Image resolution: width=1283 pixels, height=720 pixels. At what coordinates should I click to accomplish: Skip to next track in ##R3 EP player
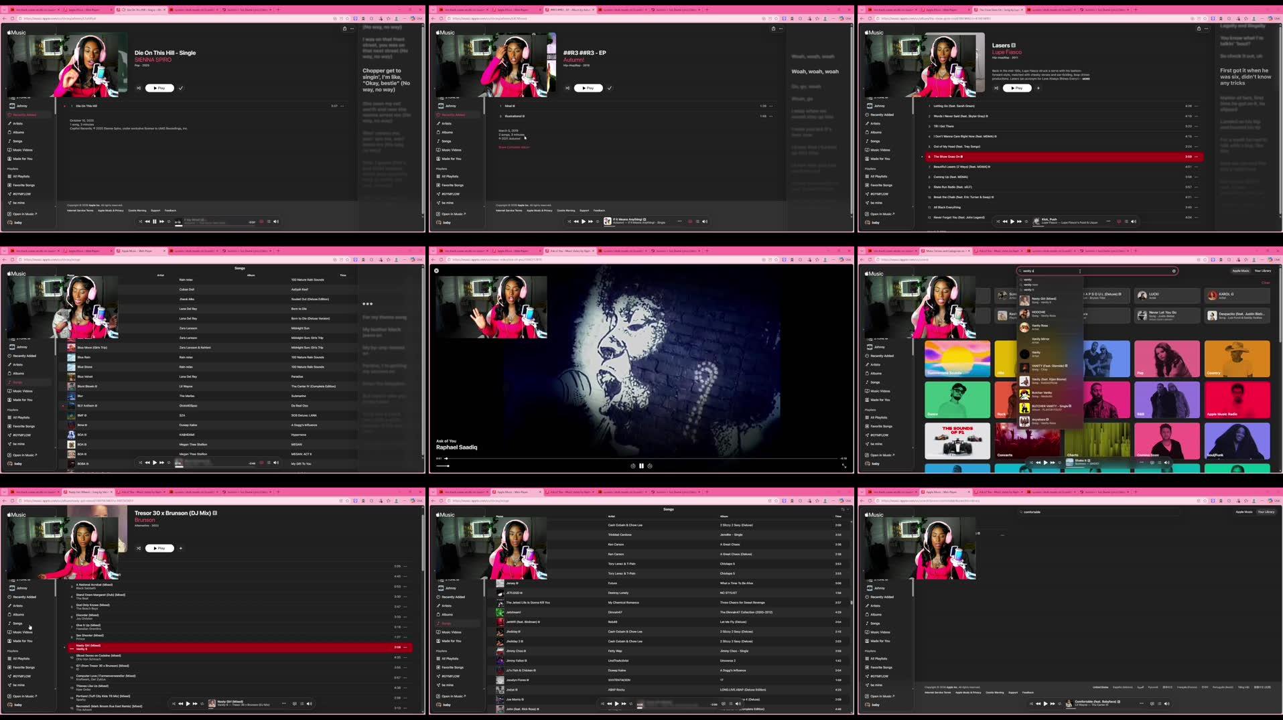590,222
